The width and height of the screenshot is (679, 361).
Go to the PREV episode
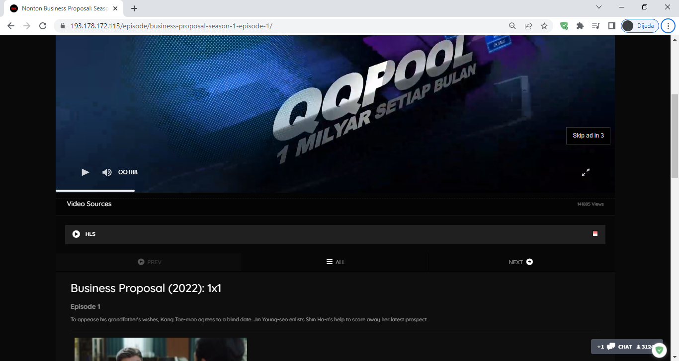click(149, 262)
